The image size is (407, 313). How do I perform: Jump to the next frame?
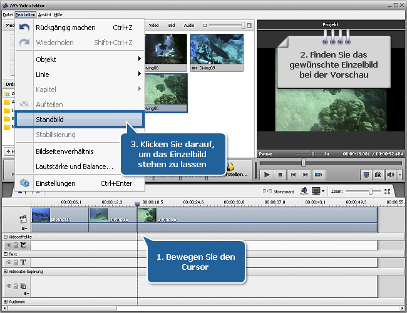point(306,175)
